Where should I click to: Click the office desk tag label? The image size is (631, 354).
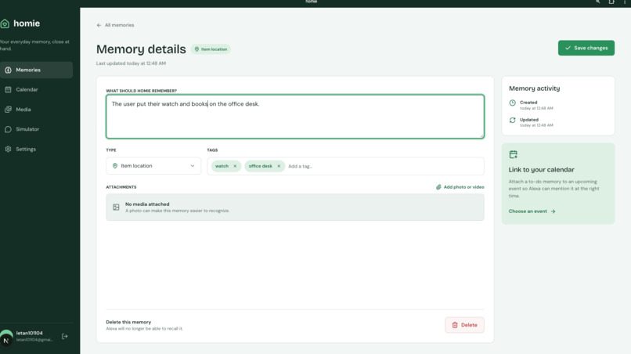pyautogui.click(x=261, y=166)
